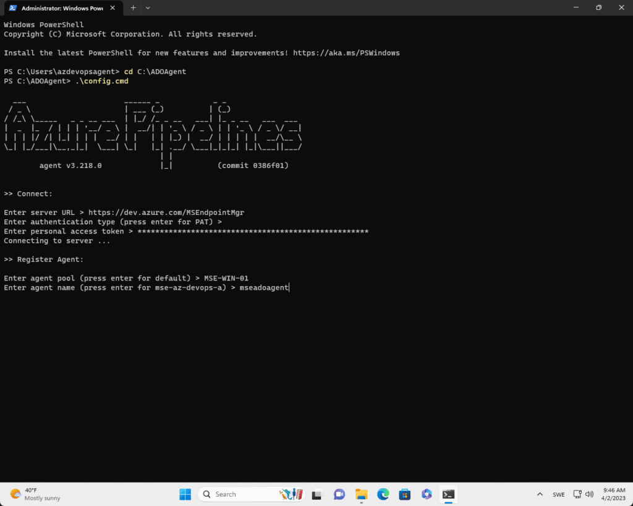Click the 'agent v3.218.0' version text

coord(70,166)
